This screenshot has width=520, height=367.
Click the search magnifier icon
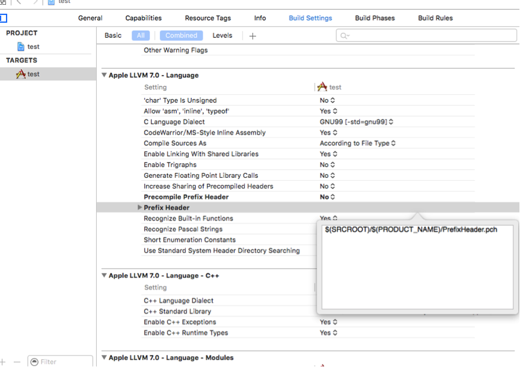pyautogui.click(x=344, y=36)
